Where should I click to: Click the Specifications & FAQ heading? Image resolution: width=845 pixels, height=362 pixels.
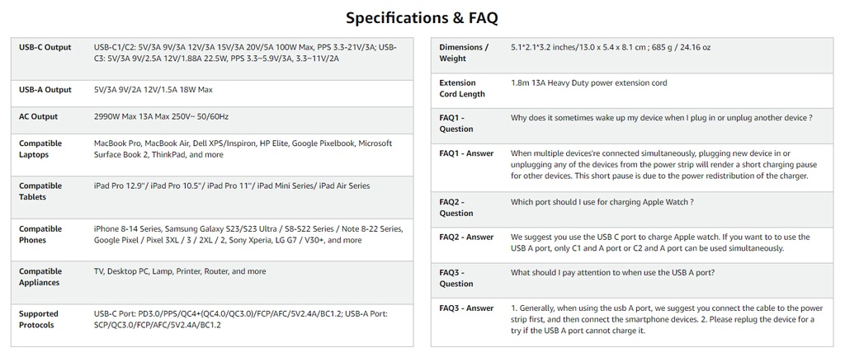tap(422, 17)
